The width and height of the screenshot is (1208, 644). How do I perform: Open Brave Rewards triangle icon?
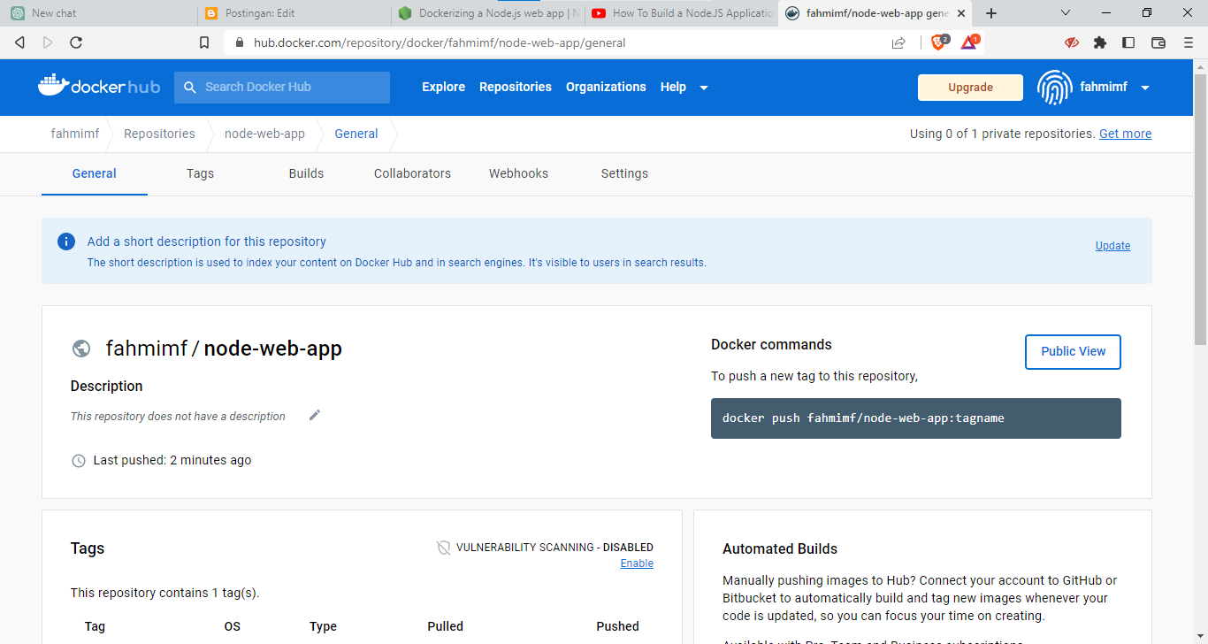(x=969, y=42)
